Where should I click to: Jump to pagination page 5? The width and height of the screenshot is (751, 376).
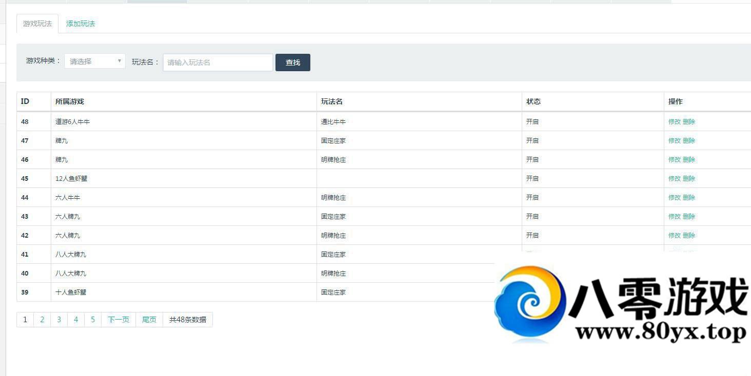pyautogui.click(x=93, y=320)
